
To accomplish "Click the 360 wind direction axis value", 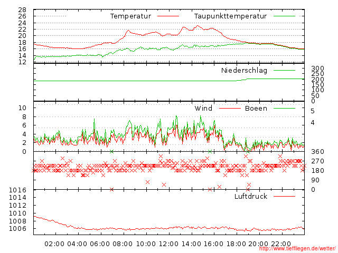I will 317,152.
